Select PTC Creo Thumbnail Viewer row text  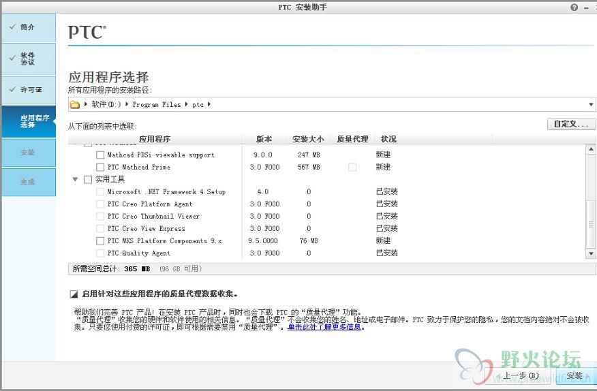pos(153,216)
